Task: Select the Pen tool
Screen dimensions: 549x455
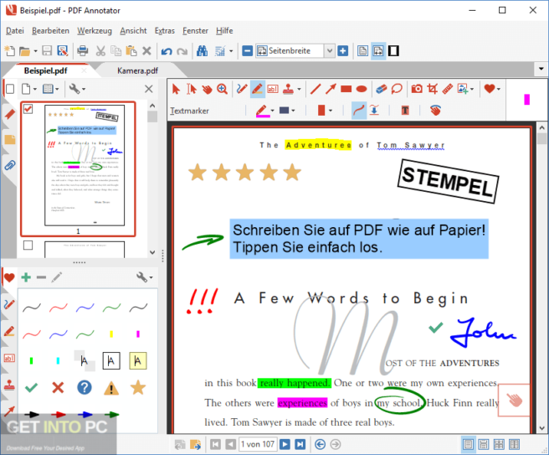Action: 242,89
